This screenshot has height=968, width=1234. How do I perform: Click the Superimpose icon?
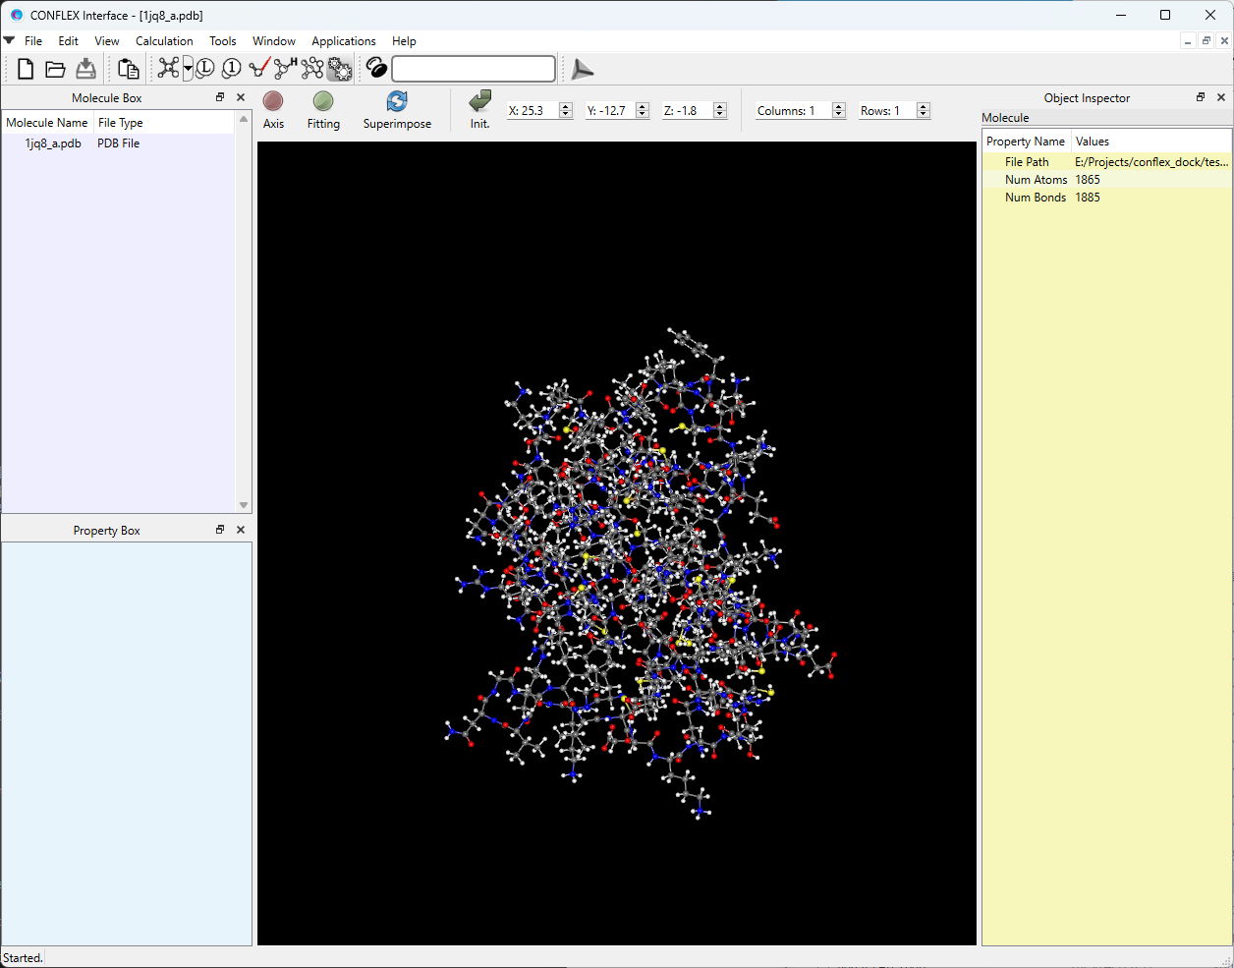coord(397,101)
